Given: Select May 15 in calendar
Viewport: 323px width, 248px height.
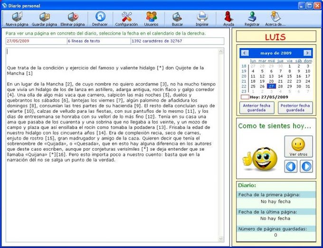Looking at the screenshot, I should click(x=289, y=76).
